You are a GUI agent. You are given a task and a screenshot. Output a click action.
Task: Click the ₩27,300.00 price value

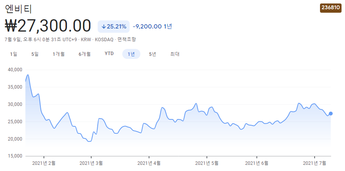(48, 26)
